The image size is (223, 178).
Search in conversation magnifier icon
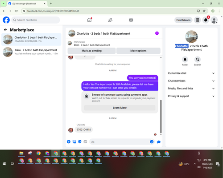click(x=198, y=60)
